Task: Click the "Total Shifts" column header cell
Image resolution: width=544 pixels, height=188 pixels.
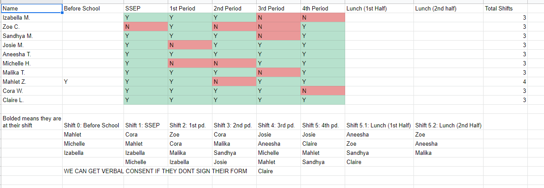Action: [x=505, y=8]
